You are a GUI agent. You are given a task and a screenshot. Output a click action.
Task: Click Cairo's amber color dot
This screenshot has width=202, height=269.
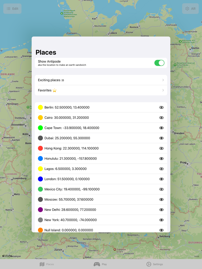[x=40, y=118]
